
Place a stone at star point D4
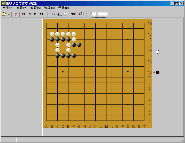63,104
